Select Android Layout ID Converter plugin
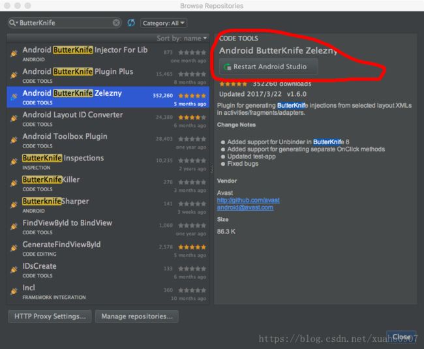 (108, 119)
